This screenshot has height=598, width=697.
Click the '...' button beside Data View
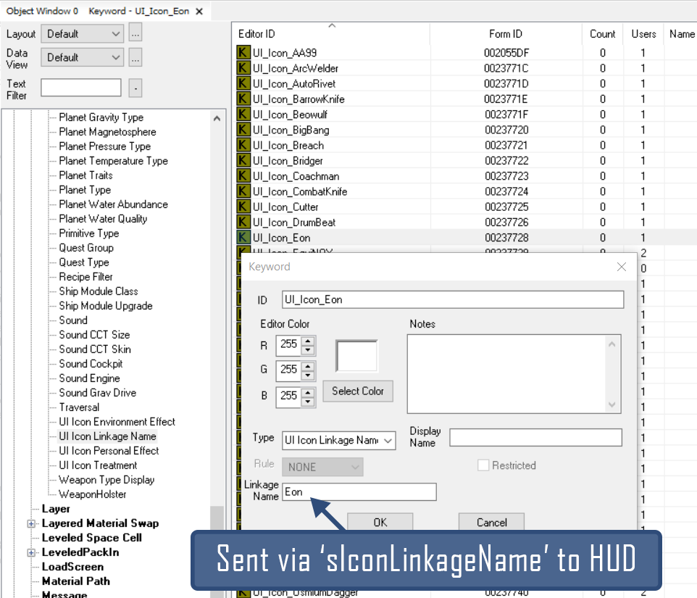point(135,57)
